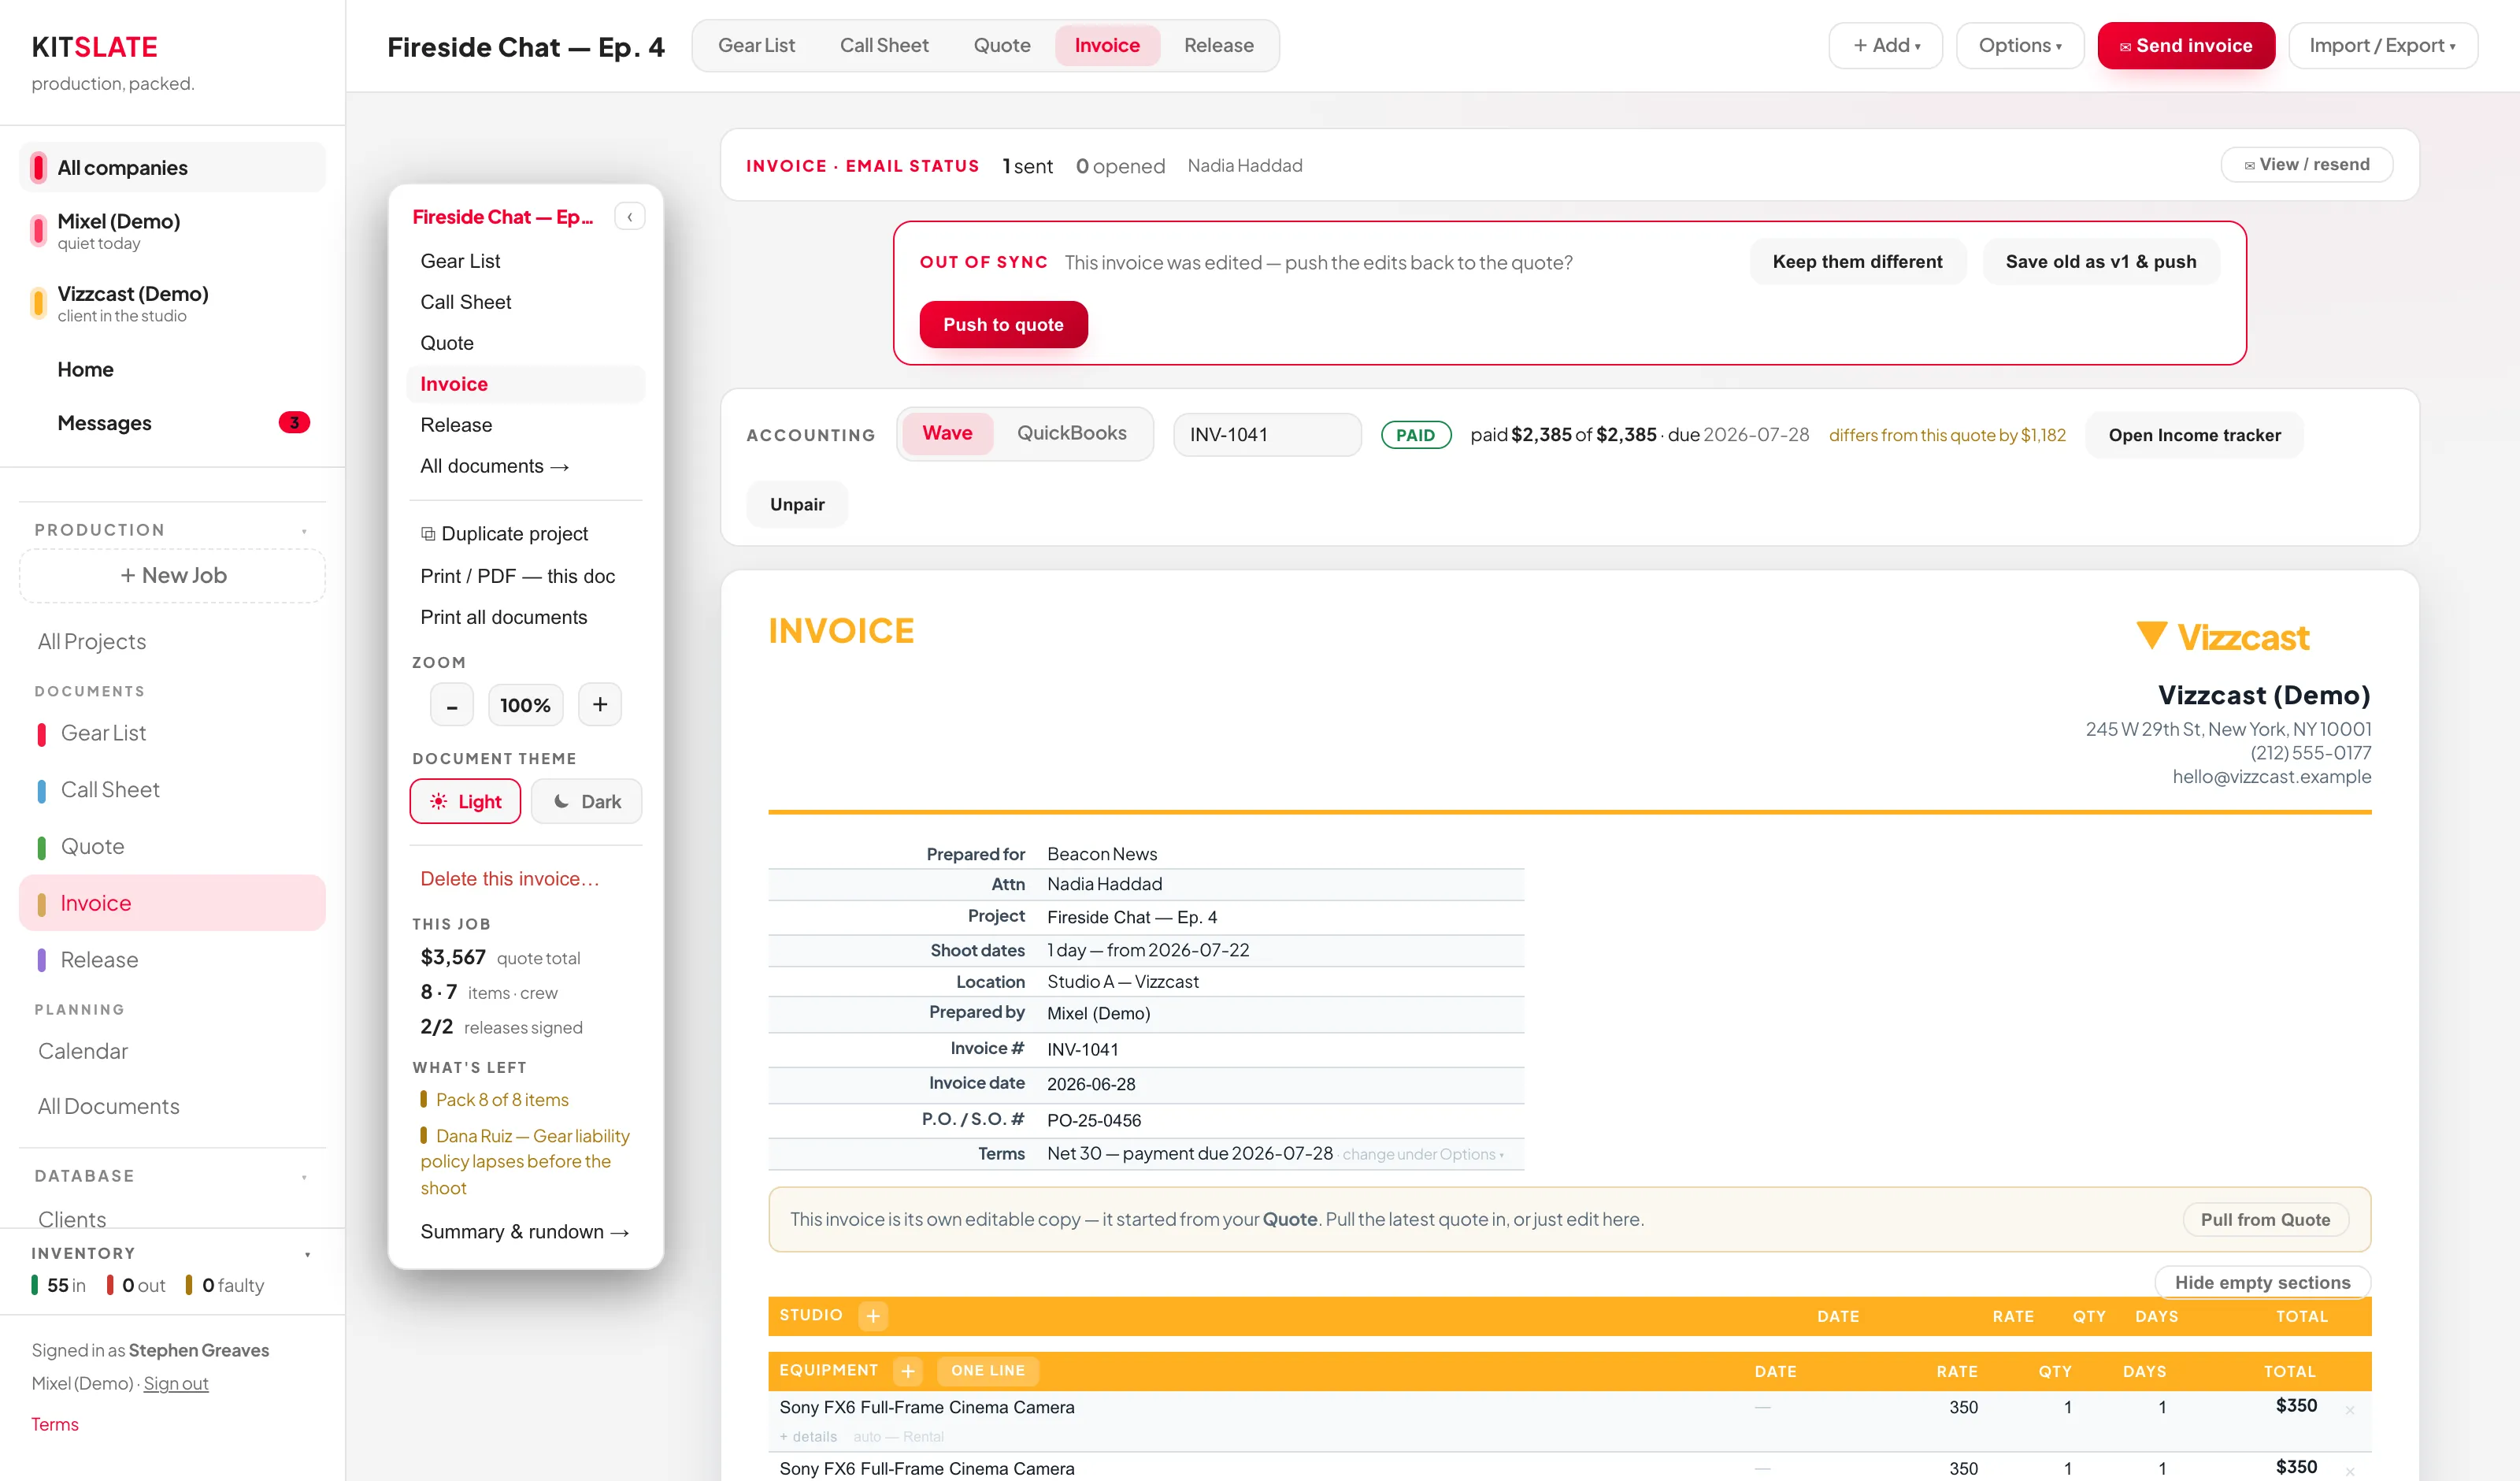Click Duplicate project

526,533
